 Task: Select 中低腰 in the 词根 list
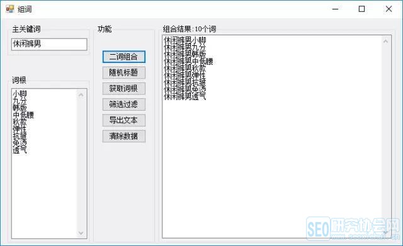(x=23, y=115)
